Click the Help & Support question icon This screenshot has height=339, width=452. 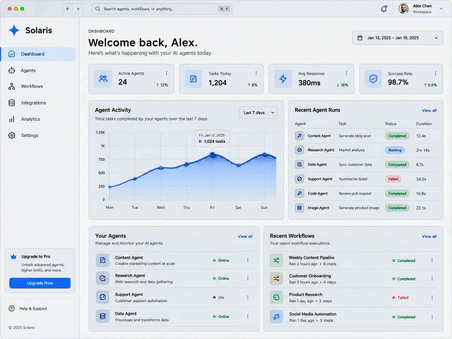point(12,308)
